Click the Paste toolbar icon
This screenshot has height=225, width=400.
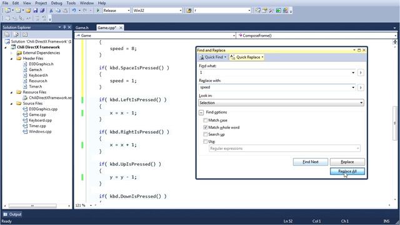click(65, 11)
